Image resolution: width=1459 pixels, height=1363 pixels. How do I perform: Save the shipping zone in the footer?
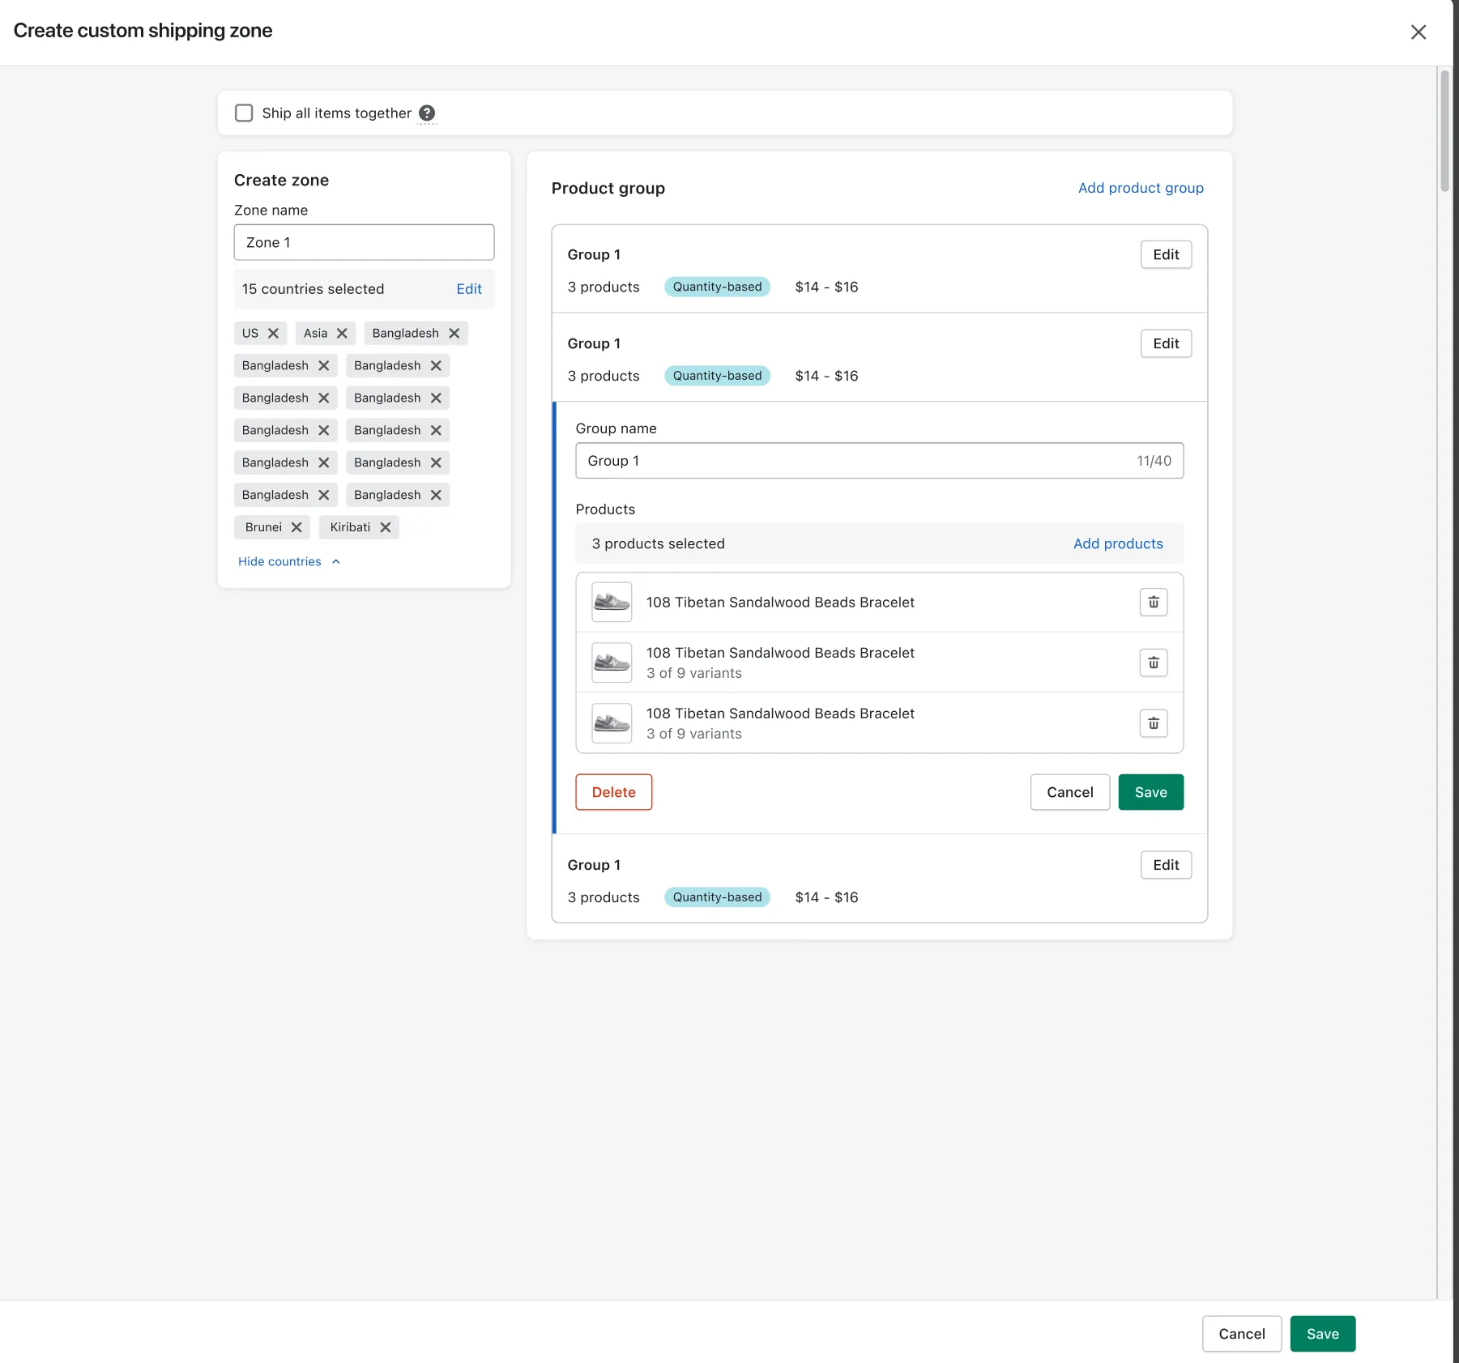tap(1322, 1334)
